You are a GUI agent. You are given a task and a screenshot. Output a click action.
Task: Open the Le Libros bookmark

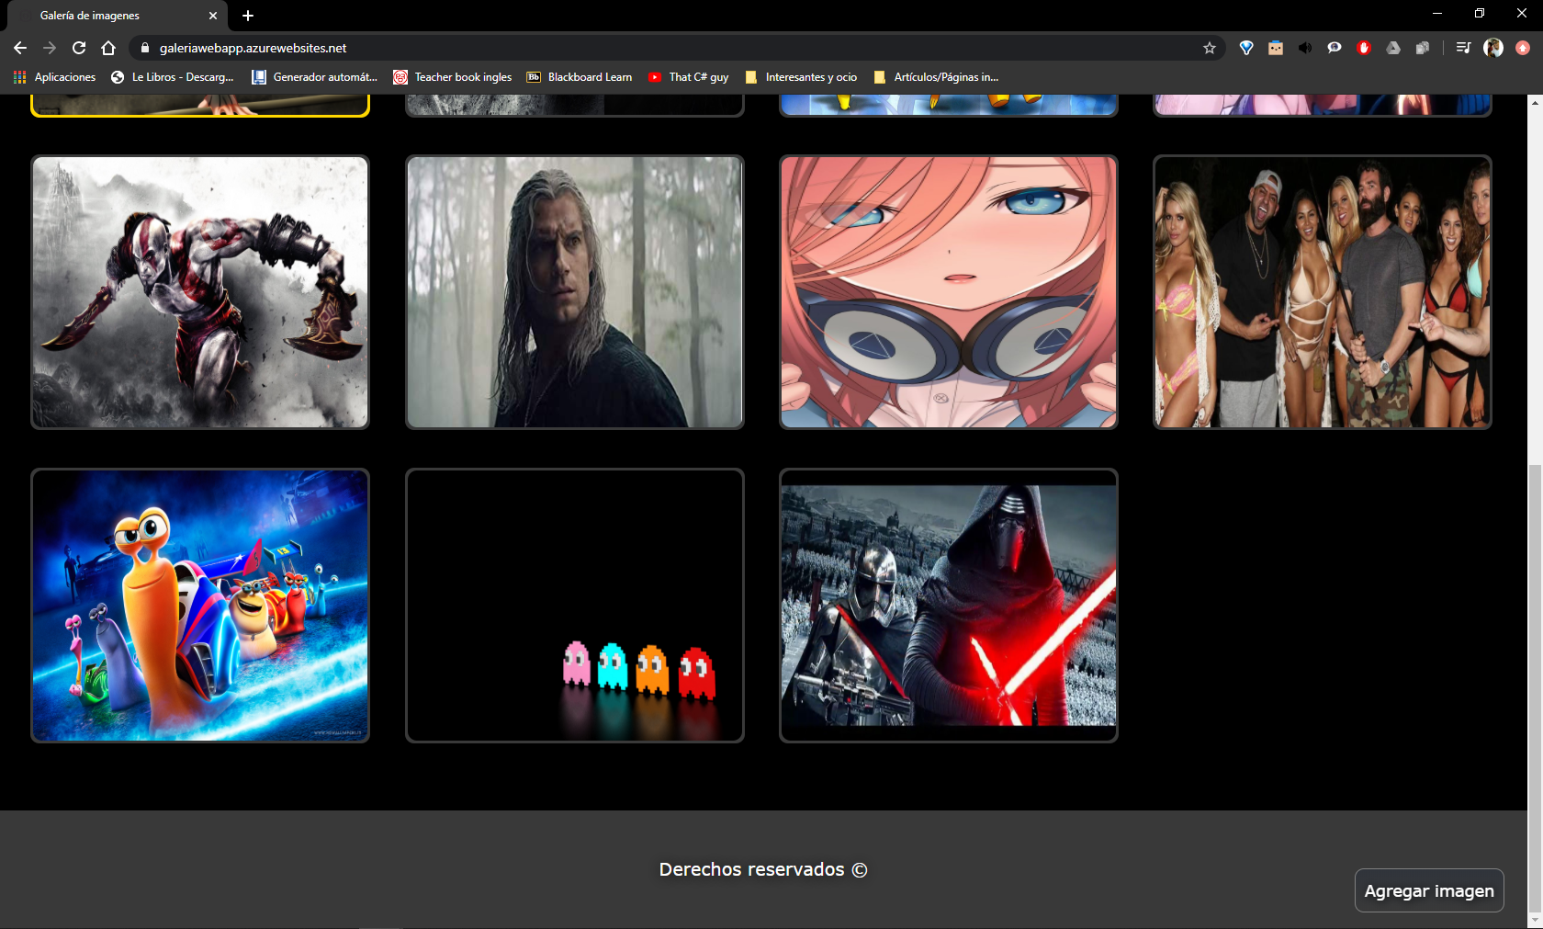click(173, 77)
